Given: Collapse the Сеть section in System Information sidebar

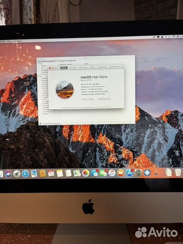Looking at the screenshot, I should [38, 64].
